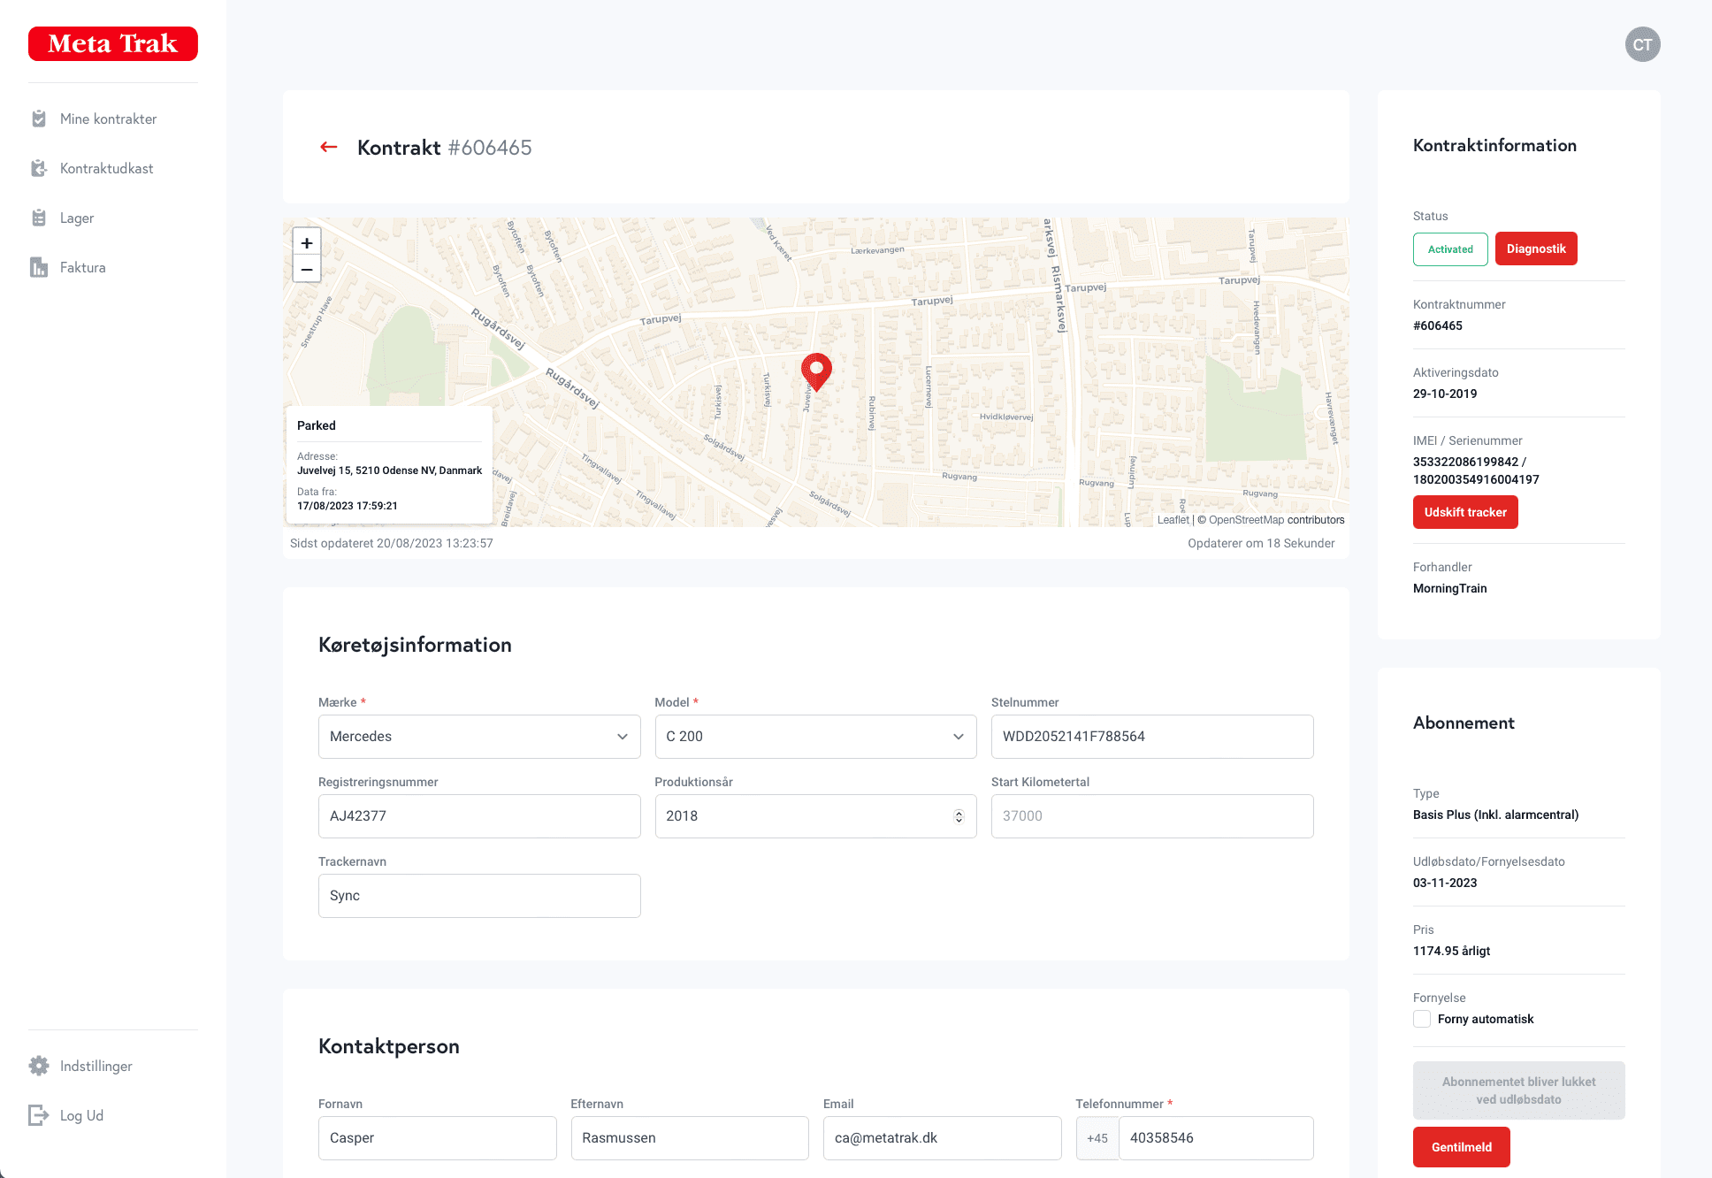Screen dimensions: 1712x1178
Task: Click the Lager sidebar icon
Action: click(39, 218)
